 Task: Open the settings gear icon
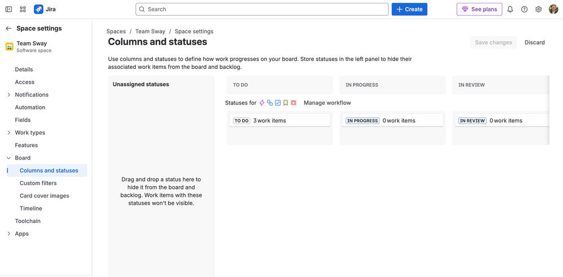(538, 10)
